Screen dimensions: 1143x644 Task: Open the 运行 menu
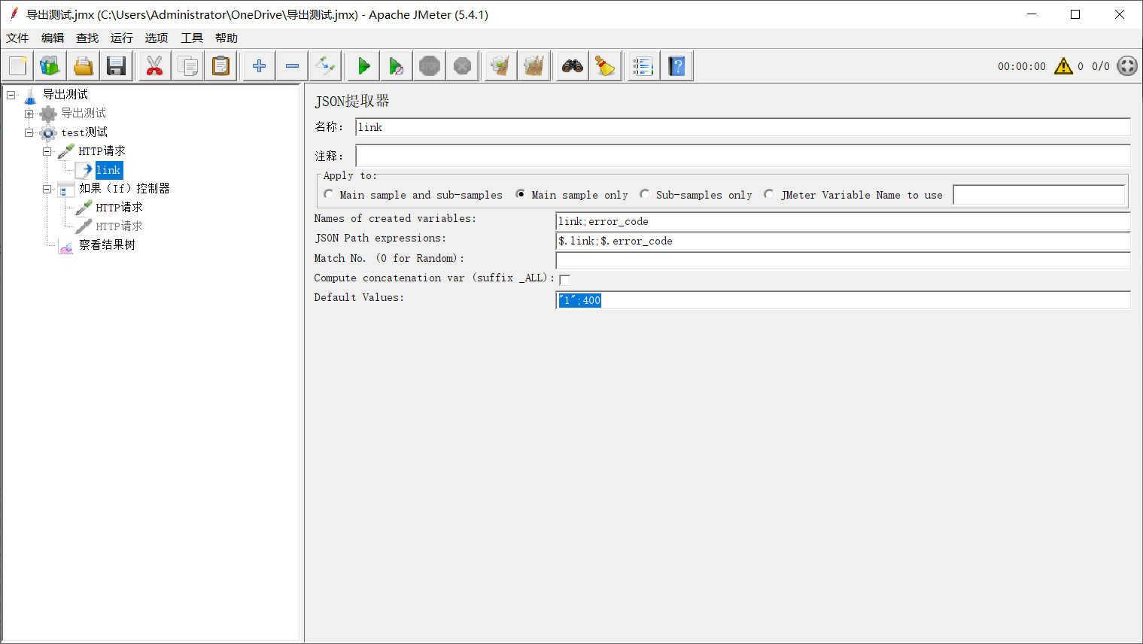[x=122, y=38]
